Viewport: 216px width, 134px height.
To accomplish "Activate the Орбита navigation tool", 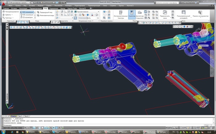I will click(8, 15).
